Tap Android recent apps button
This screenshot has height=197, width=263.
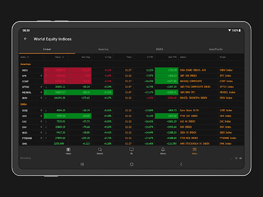pyautogui.click(x=82, y=164)
